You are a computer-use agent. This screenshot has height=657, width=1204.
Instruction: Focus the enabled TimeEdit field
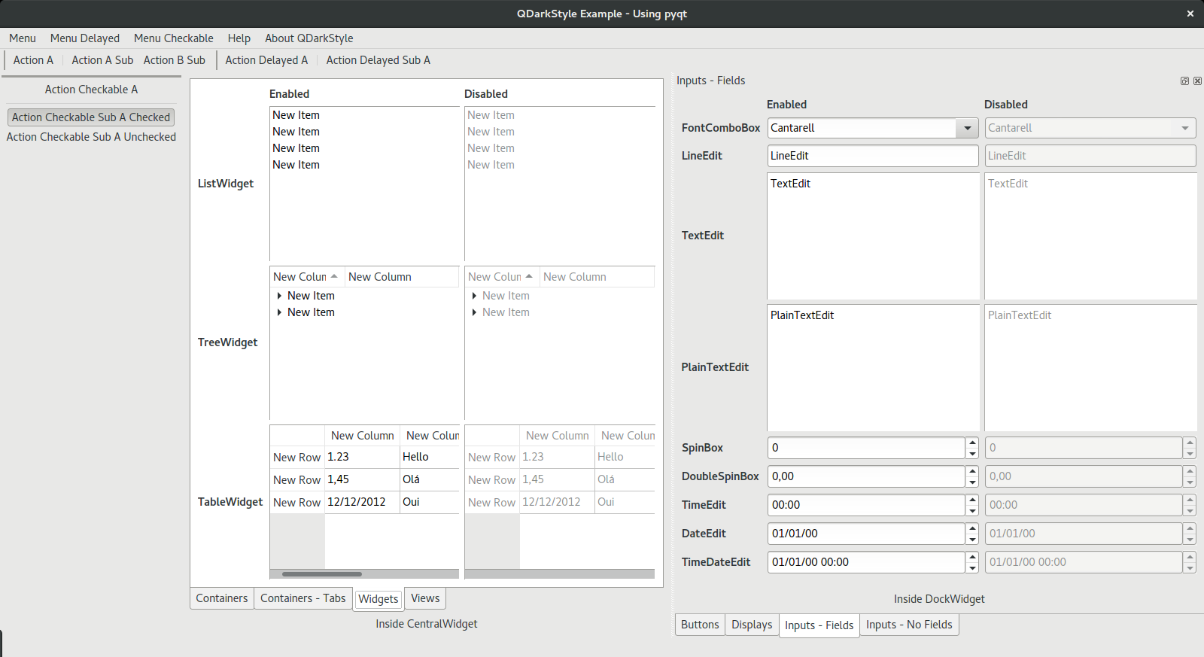click(866, 505)
